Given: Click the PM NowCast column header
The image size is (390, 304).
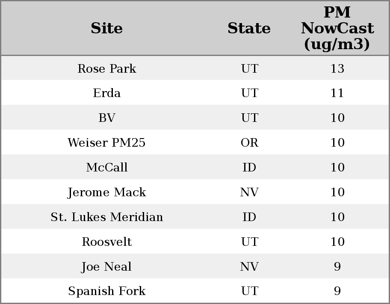Looking at the screenshot, I should [x=337, y=28].
